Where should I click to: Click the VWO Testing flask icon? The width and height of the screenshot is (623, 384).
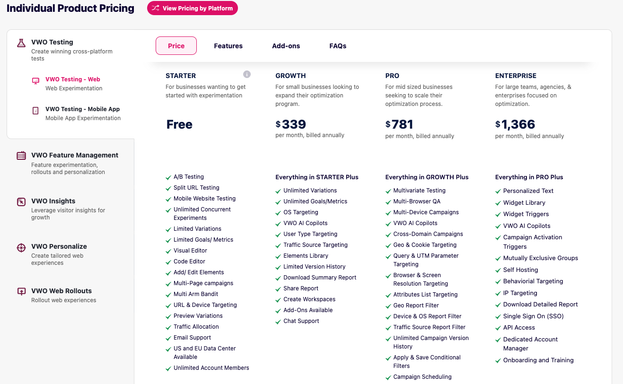coord(21,43)
